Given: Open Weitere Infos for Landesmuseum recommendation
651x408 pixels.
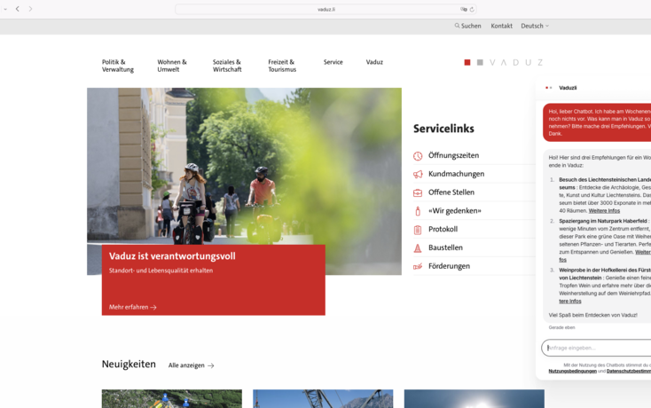Looking at the screenshot, I should 604,211.
